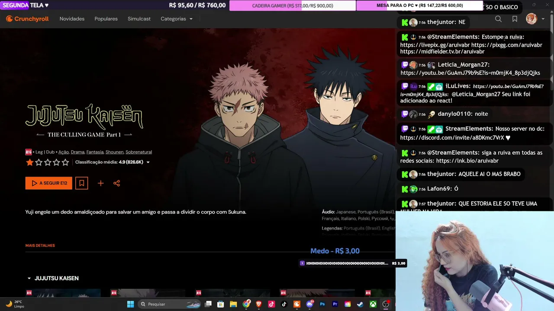The width and height of the screenshot is (554, 311).
Task: Open the Windows Start menu
Action: pos(130,304)
